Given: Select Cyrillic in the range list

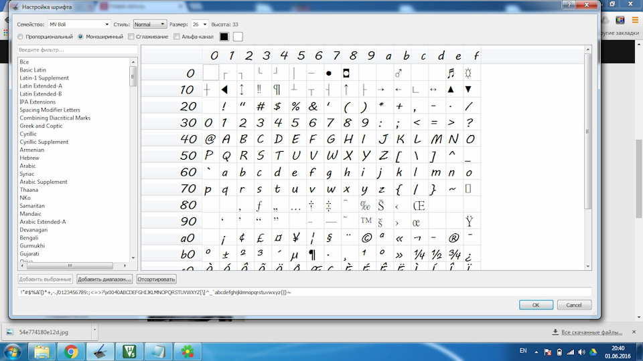Looking at the screenshot, I should 28,134.
